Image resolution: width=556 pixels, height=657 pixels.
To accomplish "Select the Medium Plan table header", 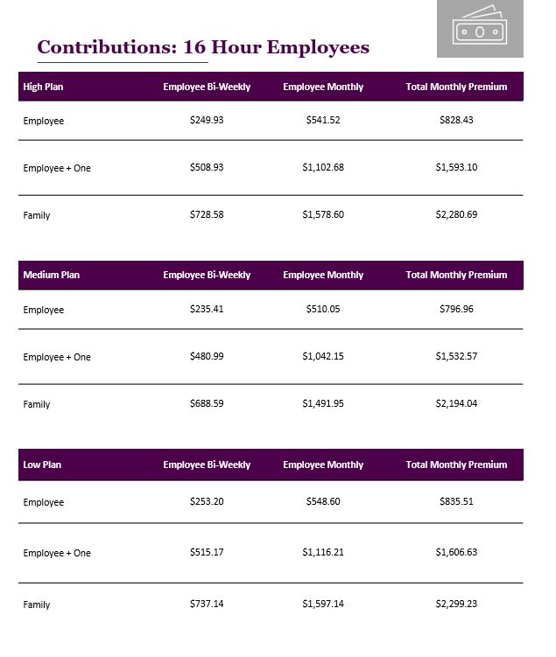I will (x=52, y=275).
